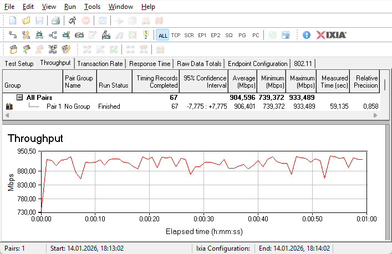The height and width of the screenshot is (254, 392).
Task: Collapse the All Pairs group
Action: (x=19, y=98)
